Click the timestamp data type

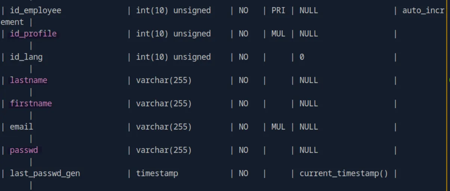coord(157,173)
